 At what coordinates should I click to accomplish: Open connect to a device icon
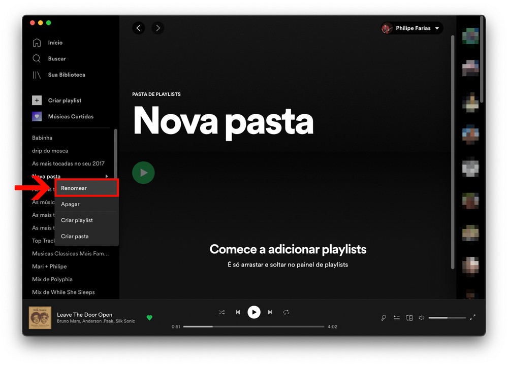pos(409,318)
